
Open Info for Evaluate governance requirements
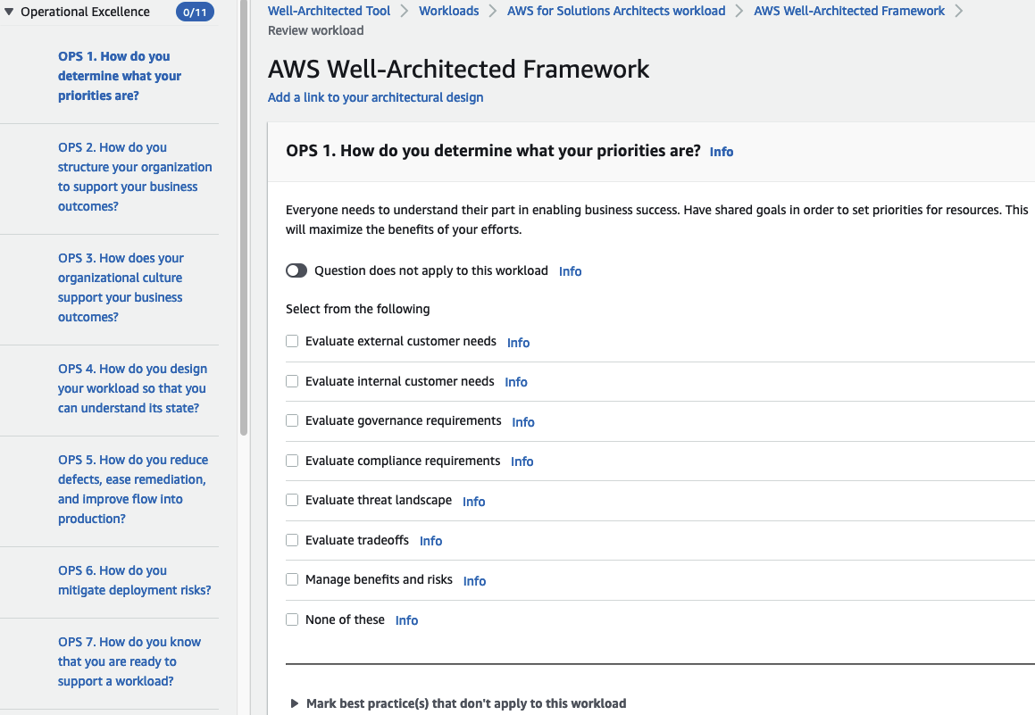[523, 422]
